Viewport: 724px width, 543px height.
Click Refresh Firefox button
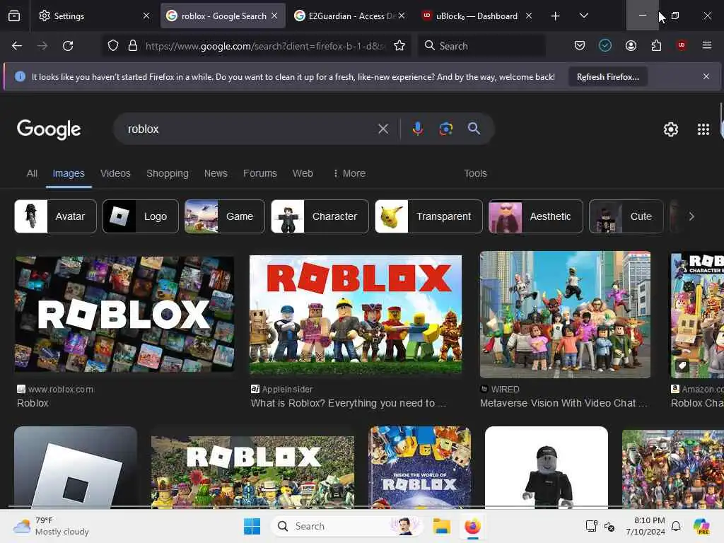[607, 76]
